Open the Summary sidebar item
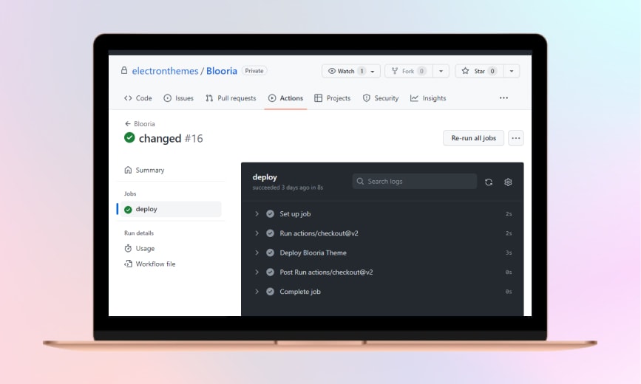The width and height of the screenshot is (641, 384). (x=144, y=170)
